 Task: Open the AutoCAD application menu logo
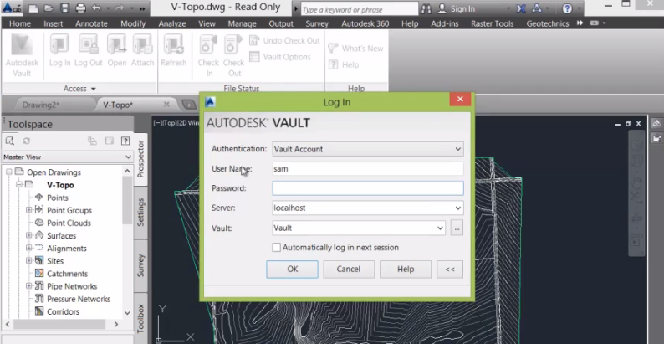tap(10, 8)
